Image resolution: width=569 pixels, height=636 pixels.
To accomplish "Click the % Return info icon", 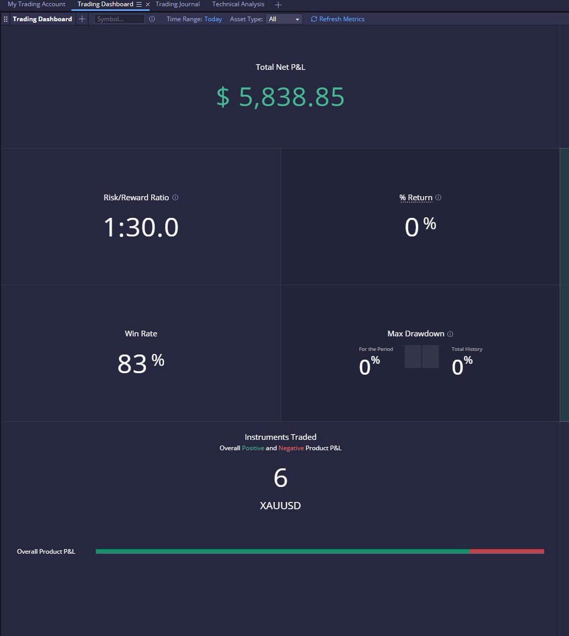I will [438, 198].
